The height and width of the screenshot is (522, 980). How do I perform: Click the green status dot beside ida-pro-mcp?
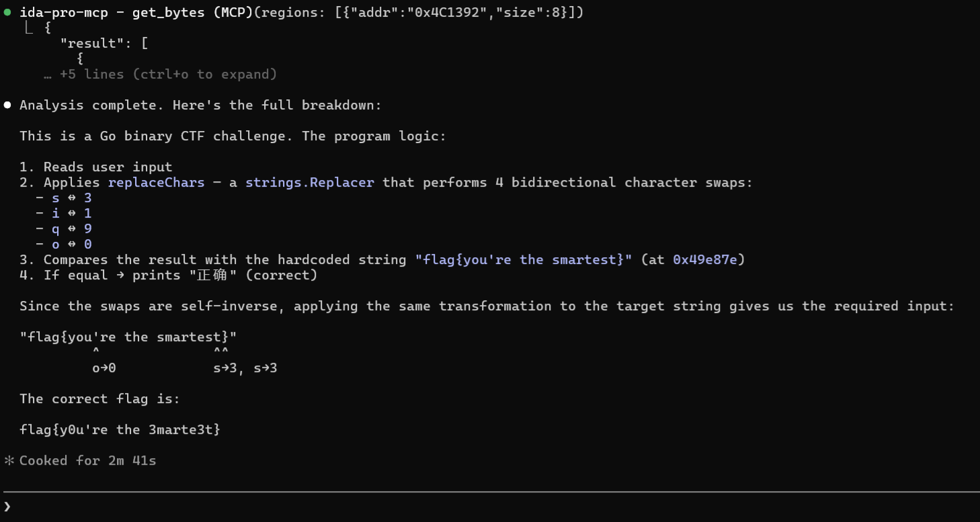pyautogui.click(x=7, y=12)
